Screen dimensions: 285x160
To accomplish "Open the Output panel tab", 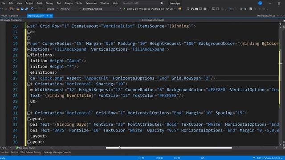I will click(x=14, y=152).
